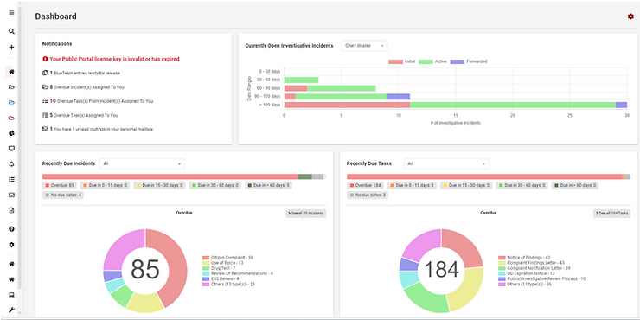Click the search magnifier sidebar icon
Screen dimensions: 640x320
tap(11, 31)
